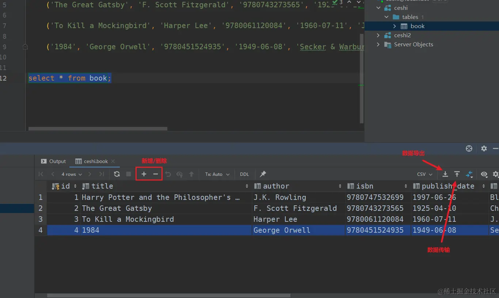Click the fold marker beside line 9

pyautogui.click(x=25, y=47)
